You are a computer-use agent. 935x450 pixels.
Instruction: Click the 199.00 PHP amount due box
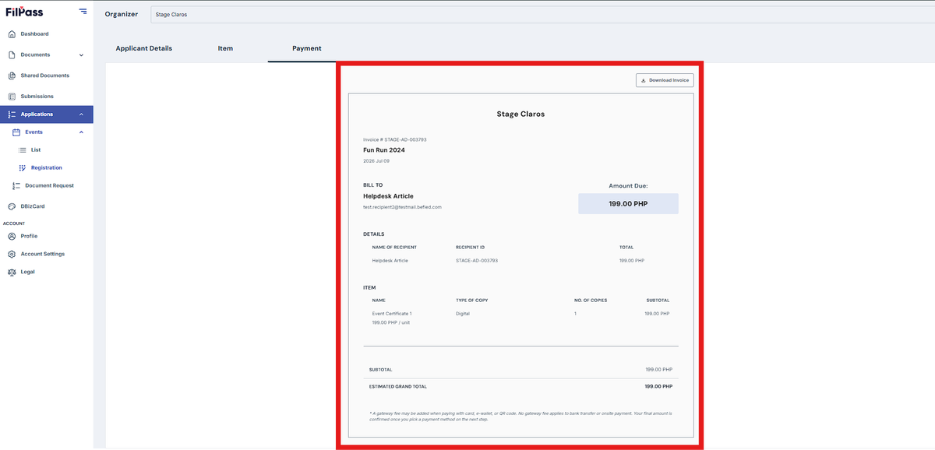point(628,204)
